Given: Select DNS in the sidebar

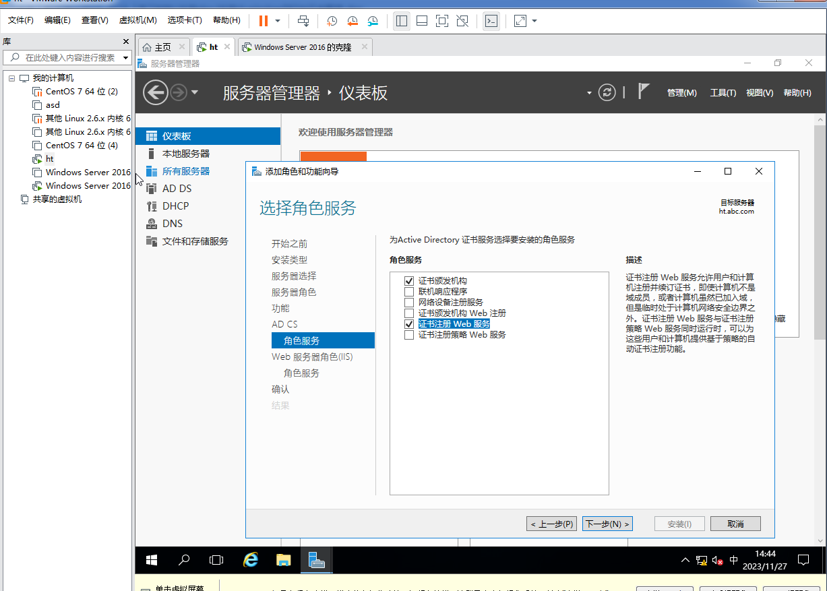Looking at the screenshot, I should pos(208,224).
